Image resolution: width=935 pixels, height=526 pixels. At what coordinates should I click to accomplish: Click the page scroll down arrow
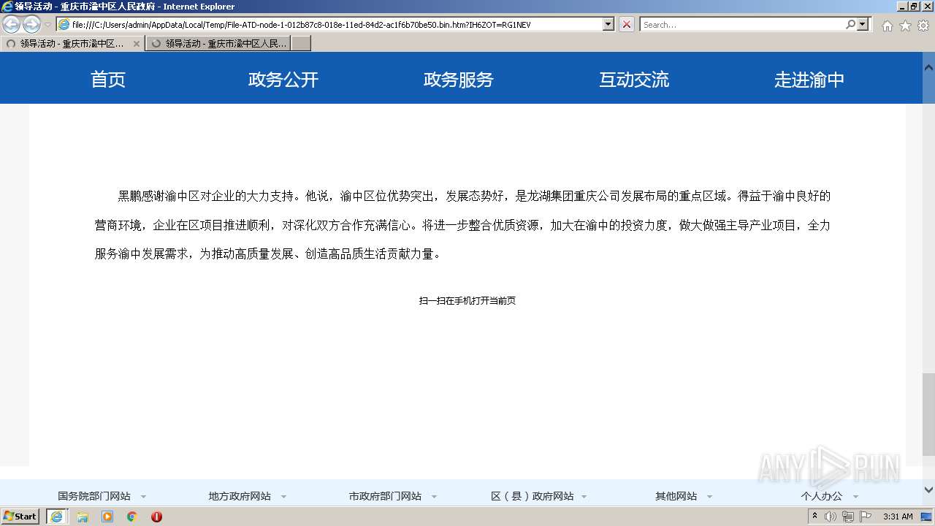[928, 490]
